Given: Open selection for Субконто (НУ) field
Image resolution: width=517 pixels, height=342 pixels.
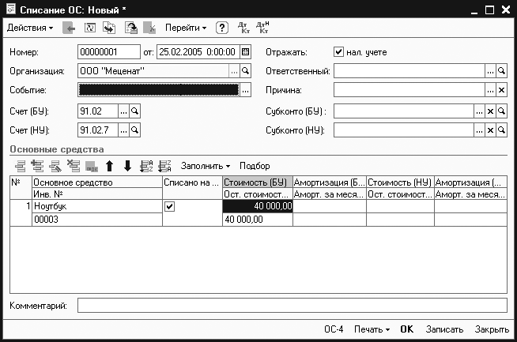Looking at the screenshot, I should pyautogui.click(x=479, y=130).
